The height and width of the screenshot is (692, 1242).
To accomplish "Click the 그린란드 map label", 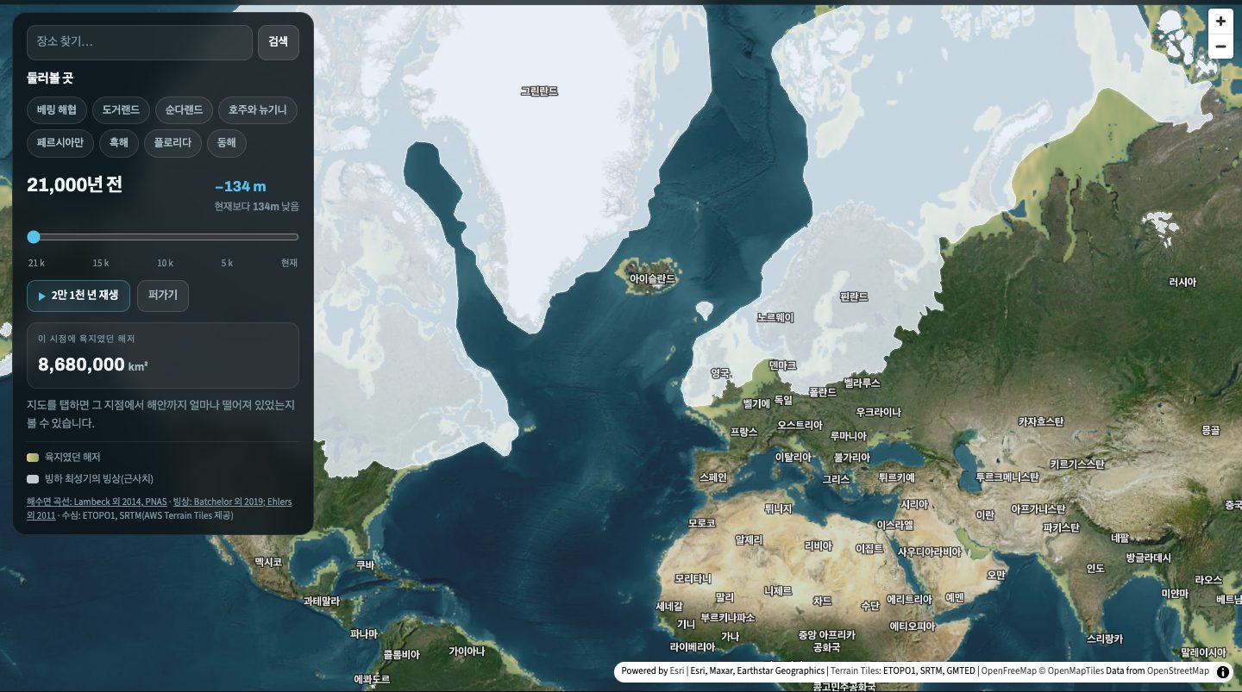I will (539, 90).
